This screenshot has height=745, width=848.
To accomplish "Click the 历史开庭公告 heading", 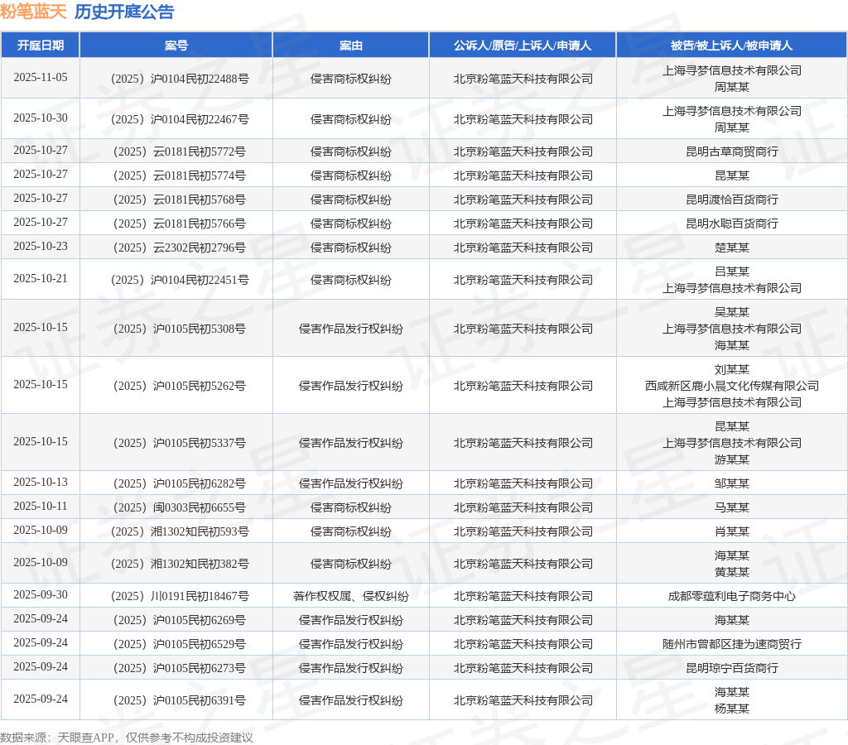I will [x=124, y=12].
